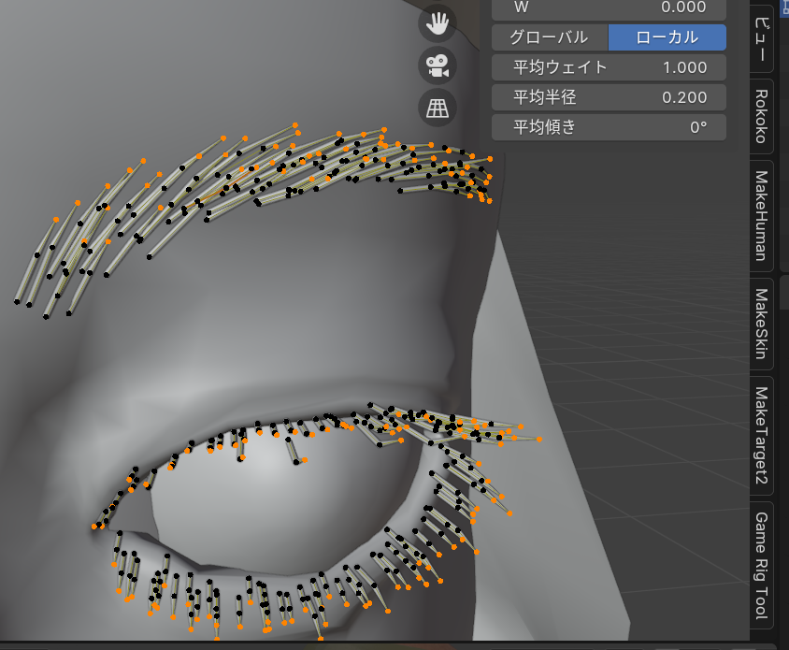Click the 平均傾き value field
This screenshot has height=650, width=789.
609,127
